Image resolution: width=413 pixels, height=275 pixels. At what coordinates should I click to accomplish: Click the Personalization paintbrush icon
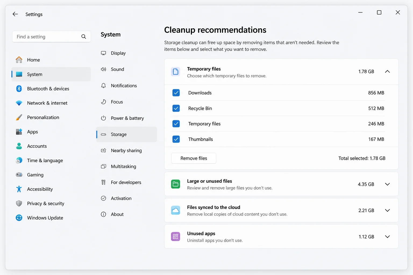click(x=19, y=117)
